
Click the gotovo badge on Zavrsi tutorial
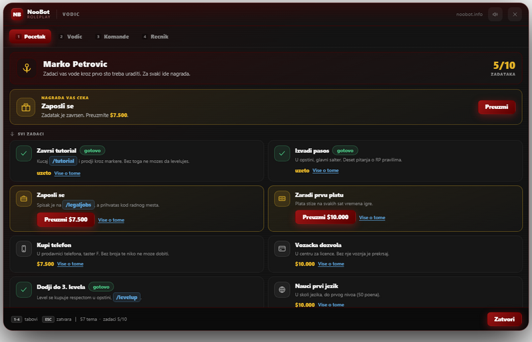coord(92,151)
